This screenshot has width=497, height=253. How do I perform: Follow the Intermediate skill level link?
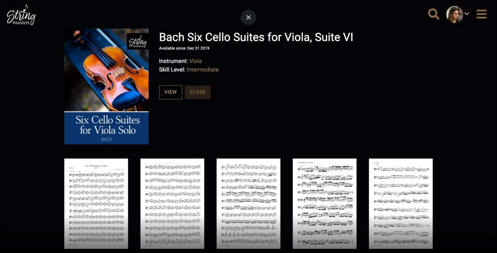[202, 70]
